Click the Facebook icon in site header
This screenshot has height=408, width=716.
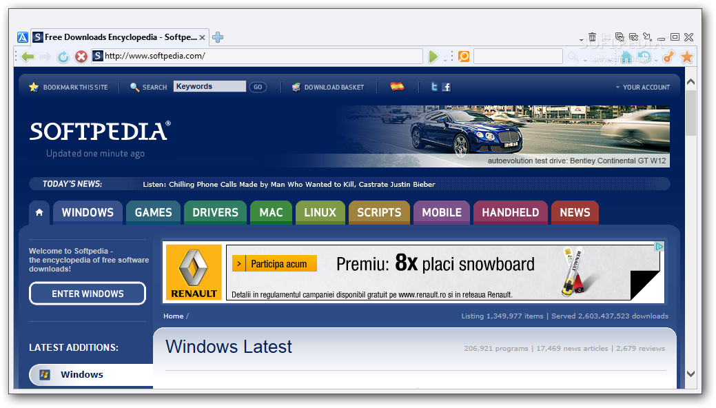[446, 87]
